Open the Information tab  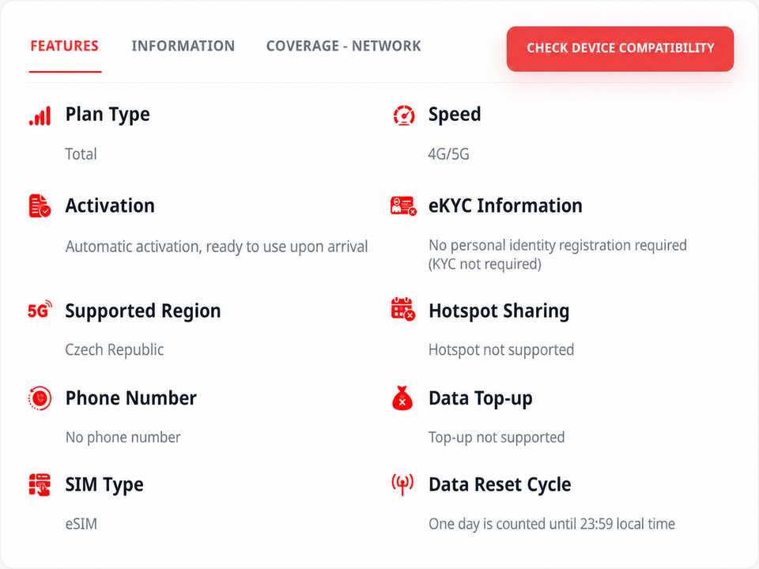pos(183,46)
